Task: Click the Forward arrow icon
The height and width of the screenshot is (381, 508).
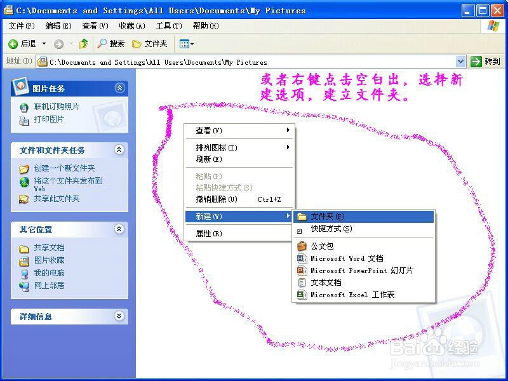Action: click(x=58, y=44)
